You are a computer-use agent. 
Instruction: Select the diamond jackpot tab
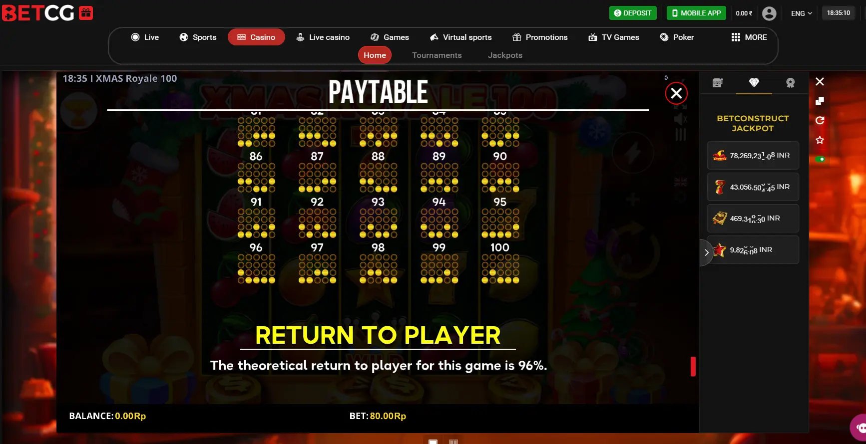754,83
